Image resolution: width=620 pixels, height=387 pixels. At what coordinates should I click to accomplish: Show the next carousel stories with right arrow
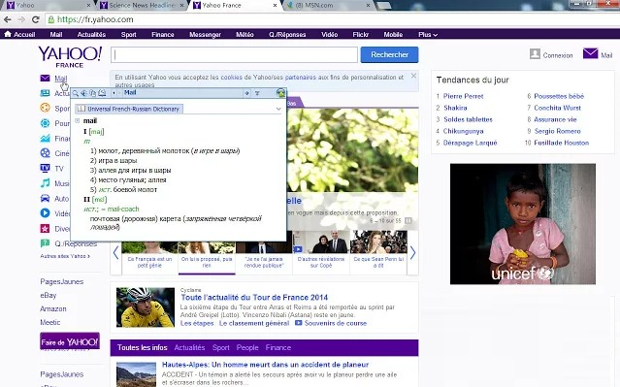click(412, 252)
